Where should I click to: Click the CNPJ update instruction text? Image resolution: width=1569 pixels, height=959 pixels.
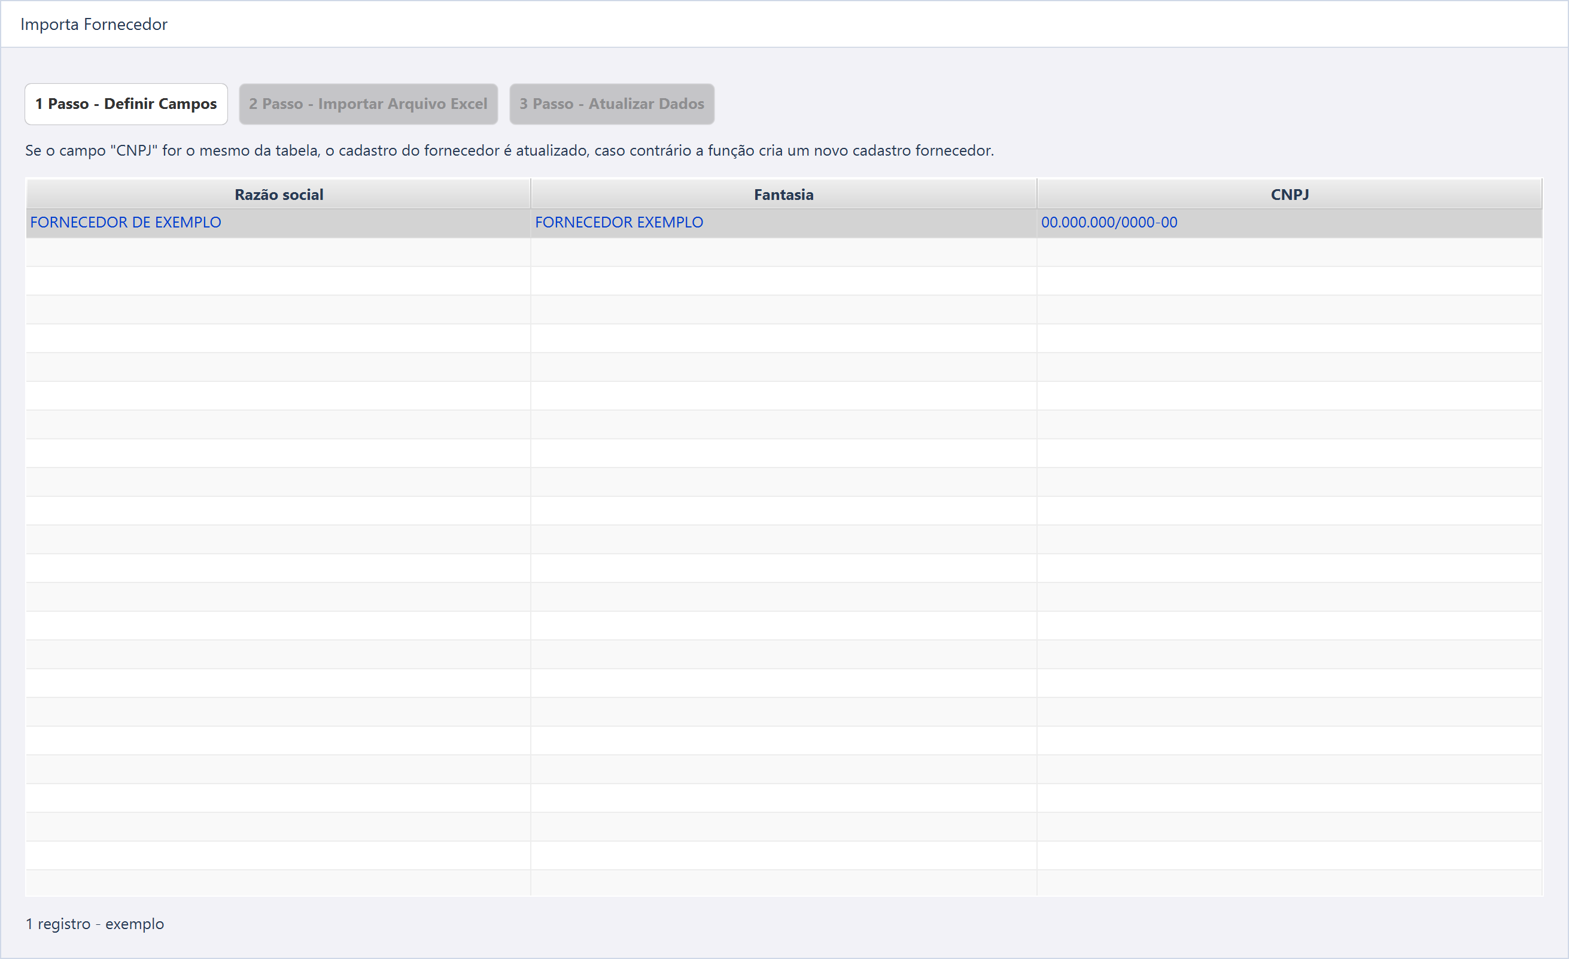(509, 151)
